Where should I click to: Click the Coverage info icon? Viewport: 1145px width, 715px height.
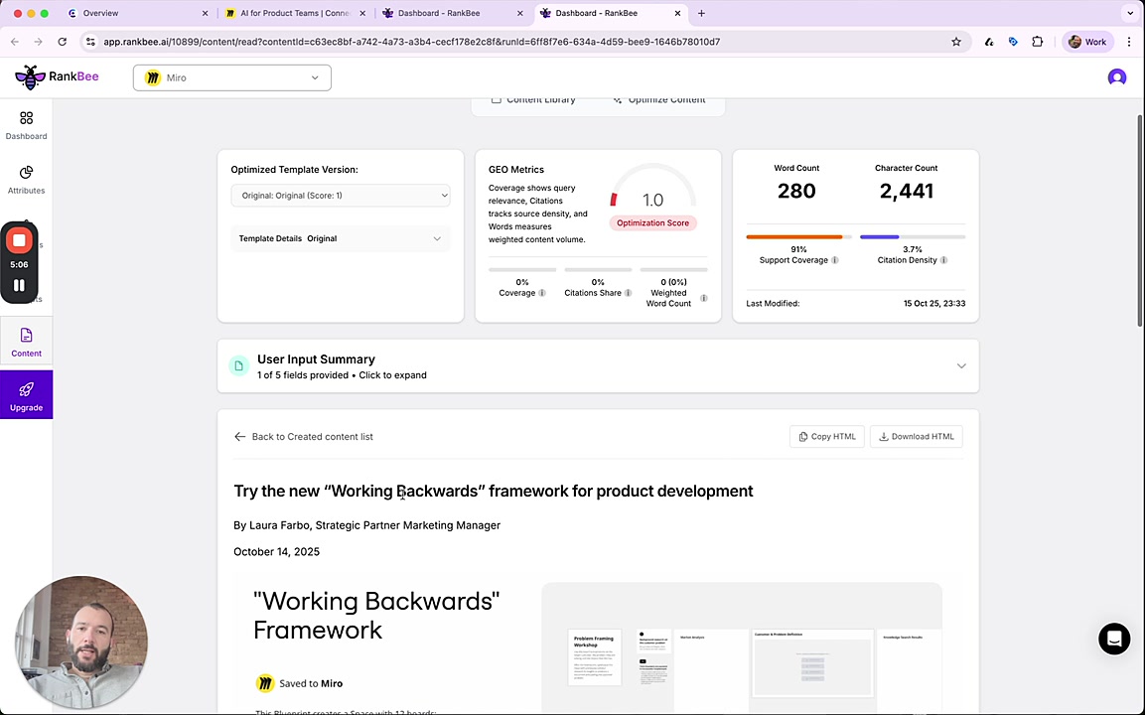tap(542, 293)
